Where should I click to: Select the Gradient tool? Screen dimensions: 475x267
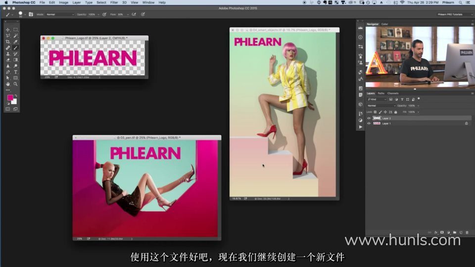coord(15,60)
